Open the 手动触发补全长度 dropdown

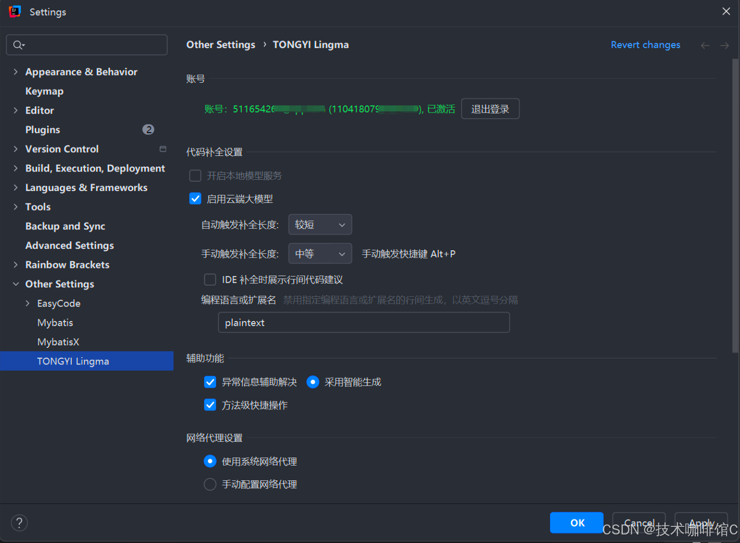pos(320,253)
